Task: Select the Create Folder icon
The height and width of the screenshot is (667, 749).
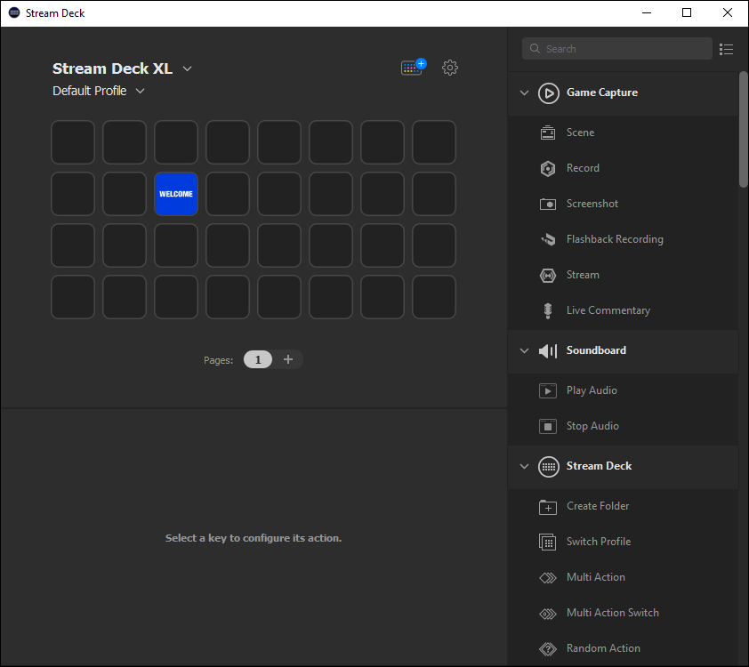Action: 548,505
